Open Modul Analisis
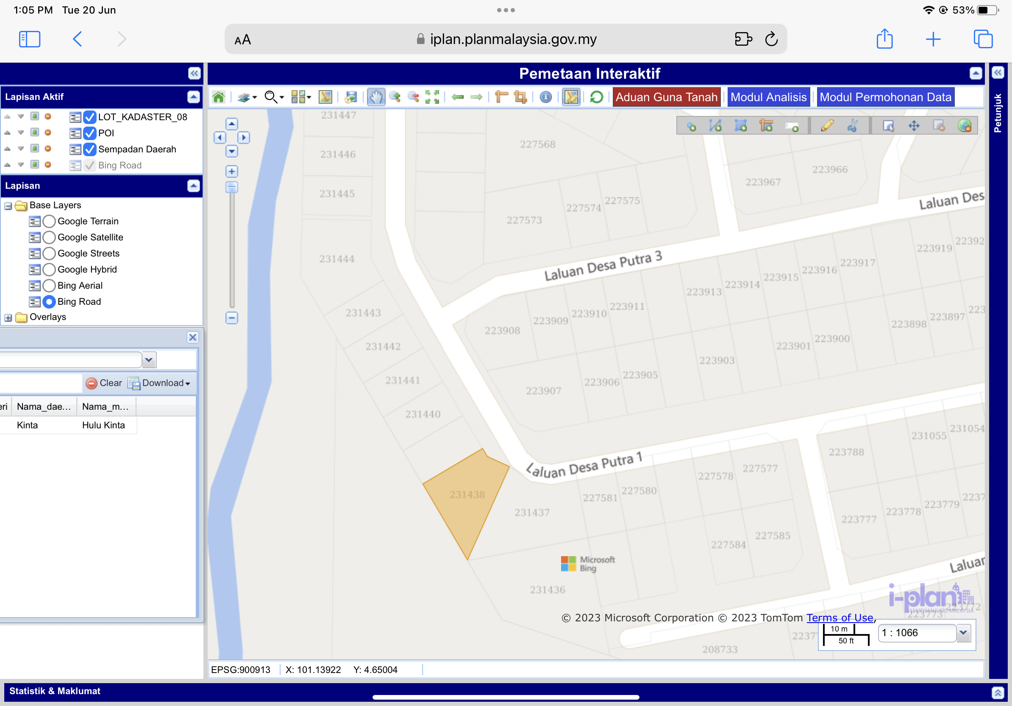The height and width of the screenshot is (706, 1012). [768, 97]
